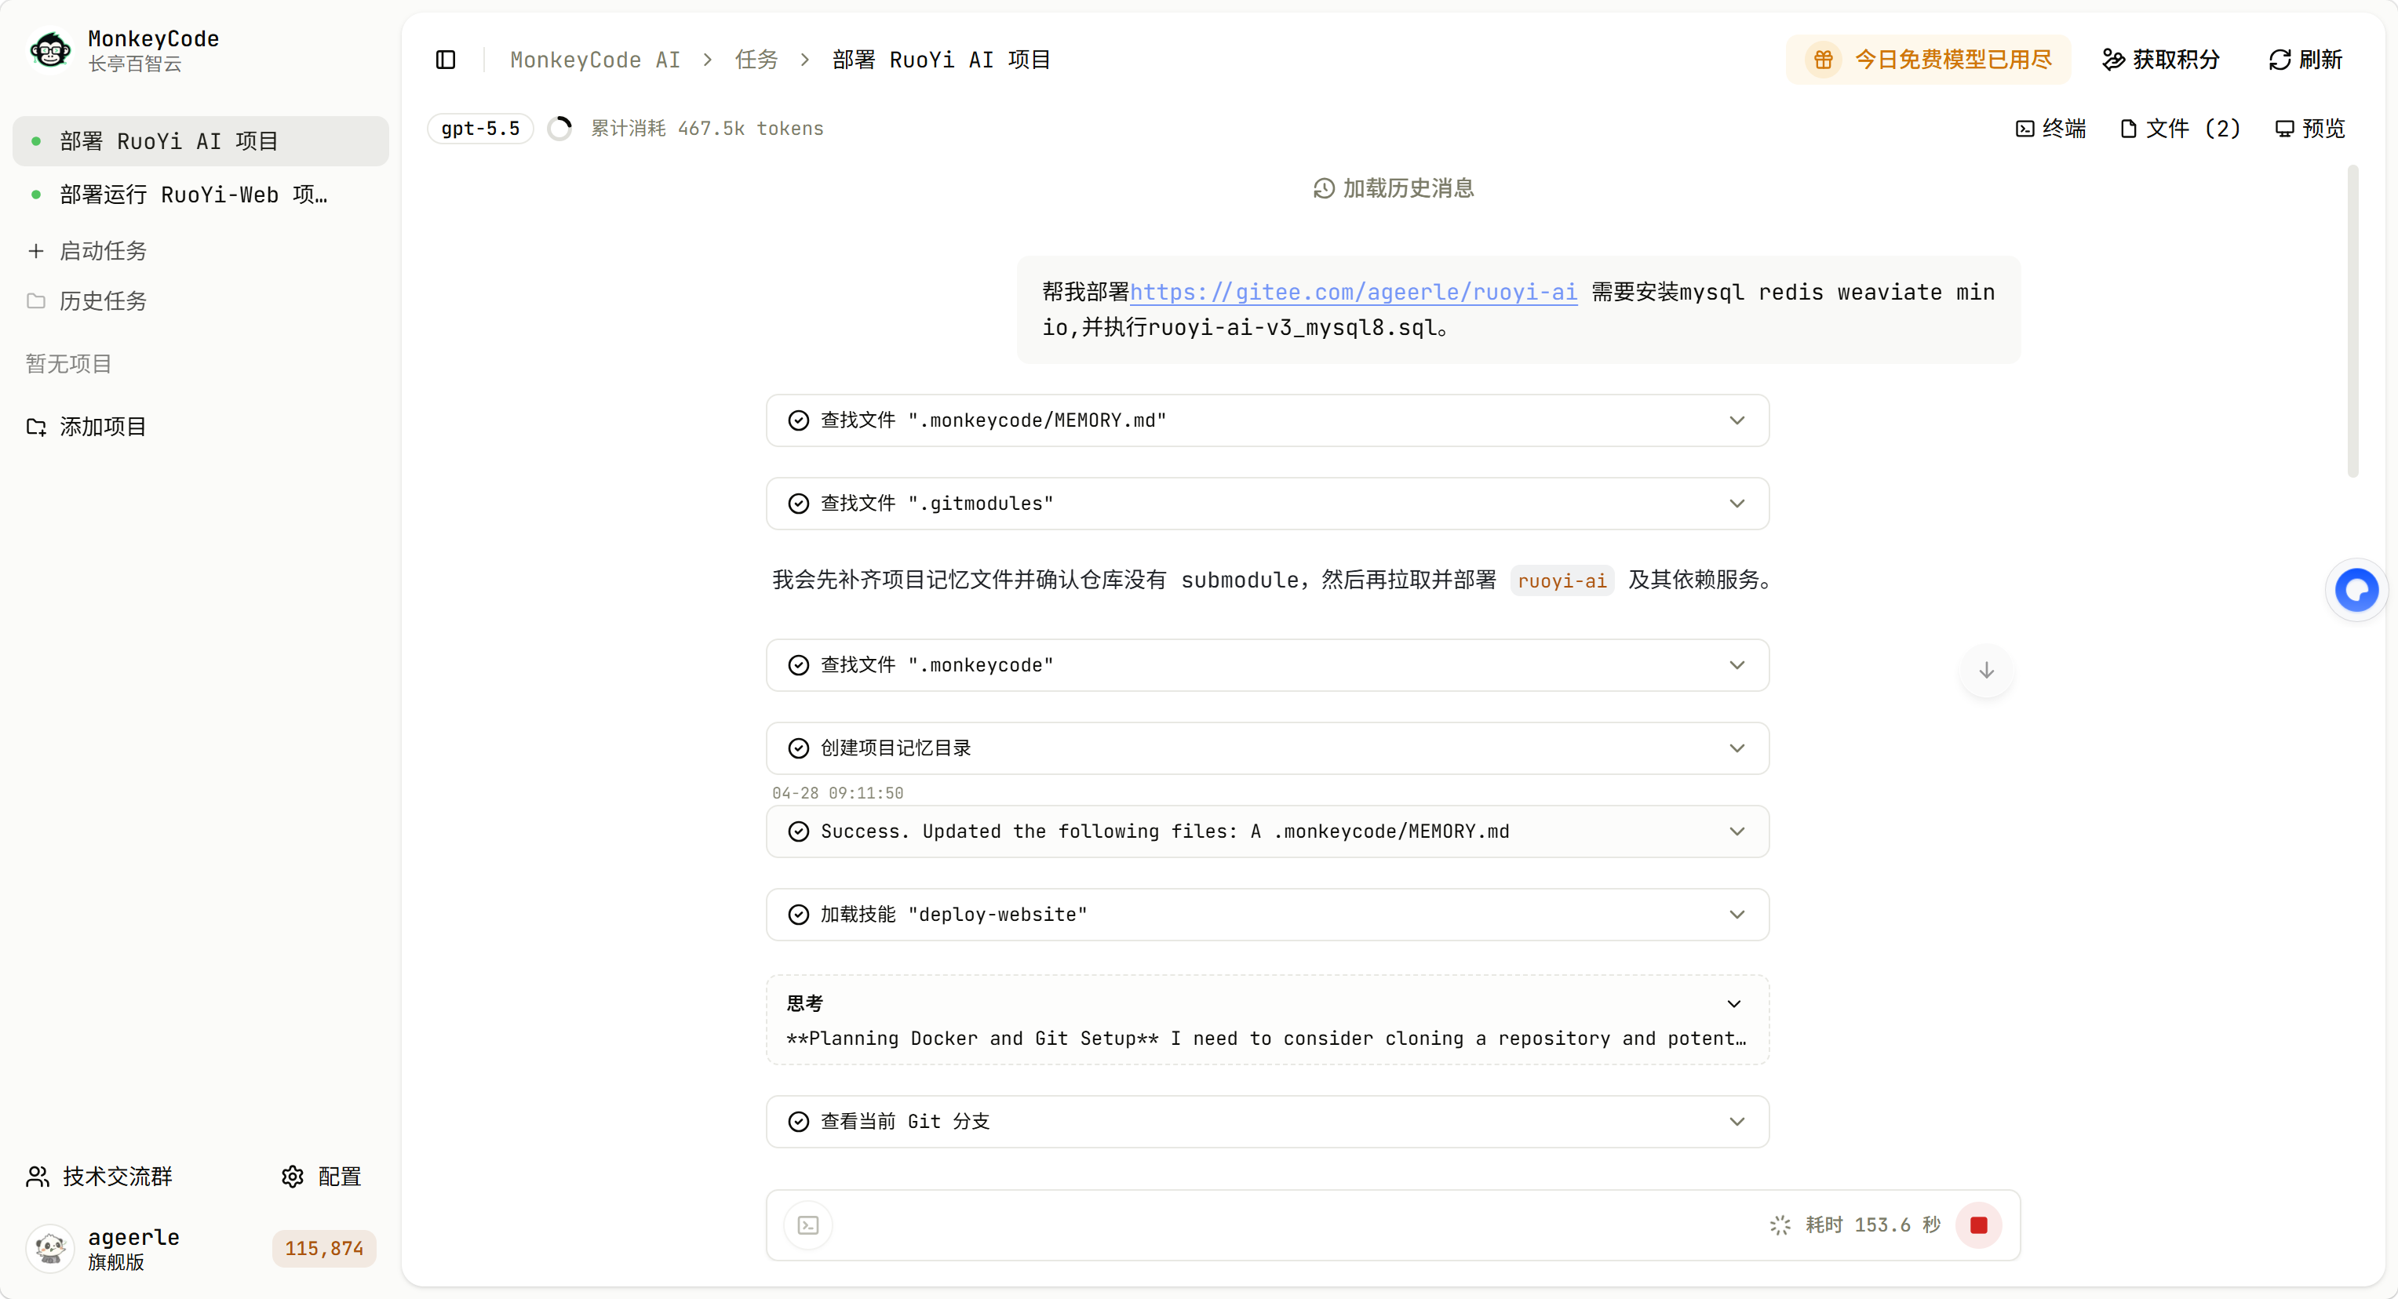Click the 刷新 button label
The width and height of the screenshot is (2398, 1299).
pos(2320,60)
